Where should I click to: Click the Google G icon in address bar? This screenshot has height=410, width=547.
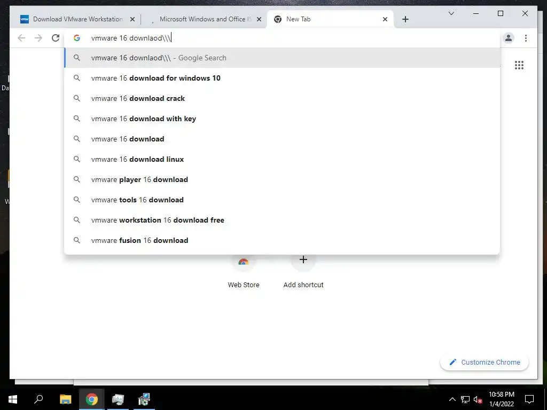(x=77, y=38)
